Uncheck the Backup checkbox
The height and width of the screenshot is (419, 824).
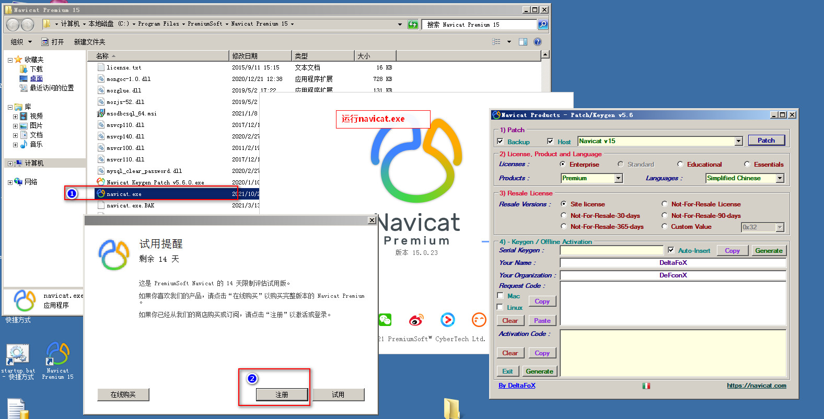click(x=501, y=142)
